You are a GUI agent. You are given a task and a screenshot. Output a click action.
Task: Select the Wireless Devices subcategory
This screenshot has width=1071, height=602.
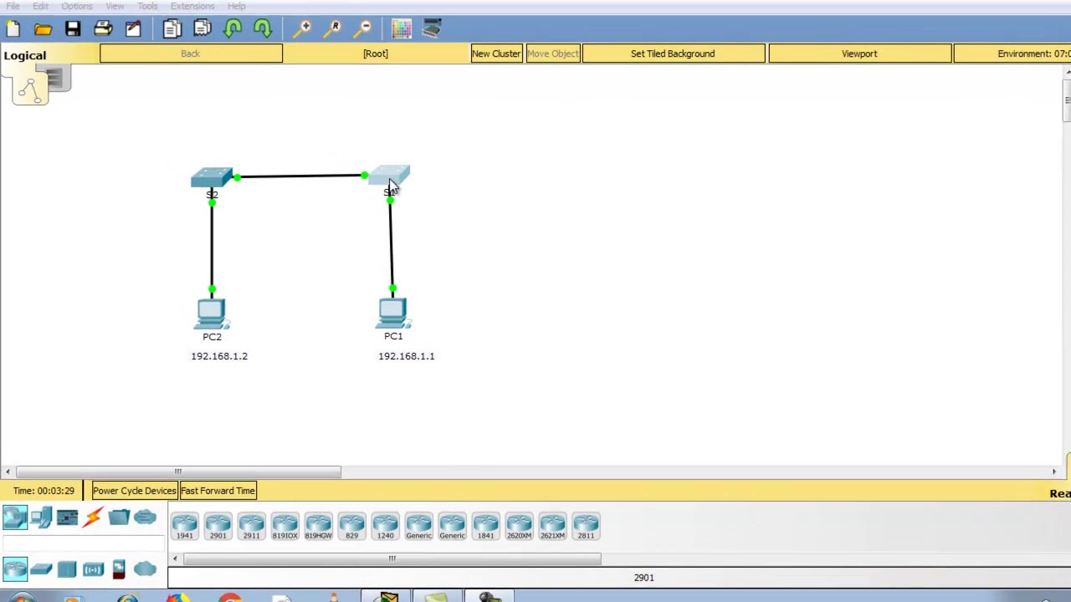tap(93, 569)
